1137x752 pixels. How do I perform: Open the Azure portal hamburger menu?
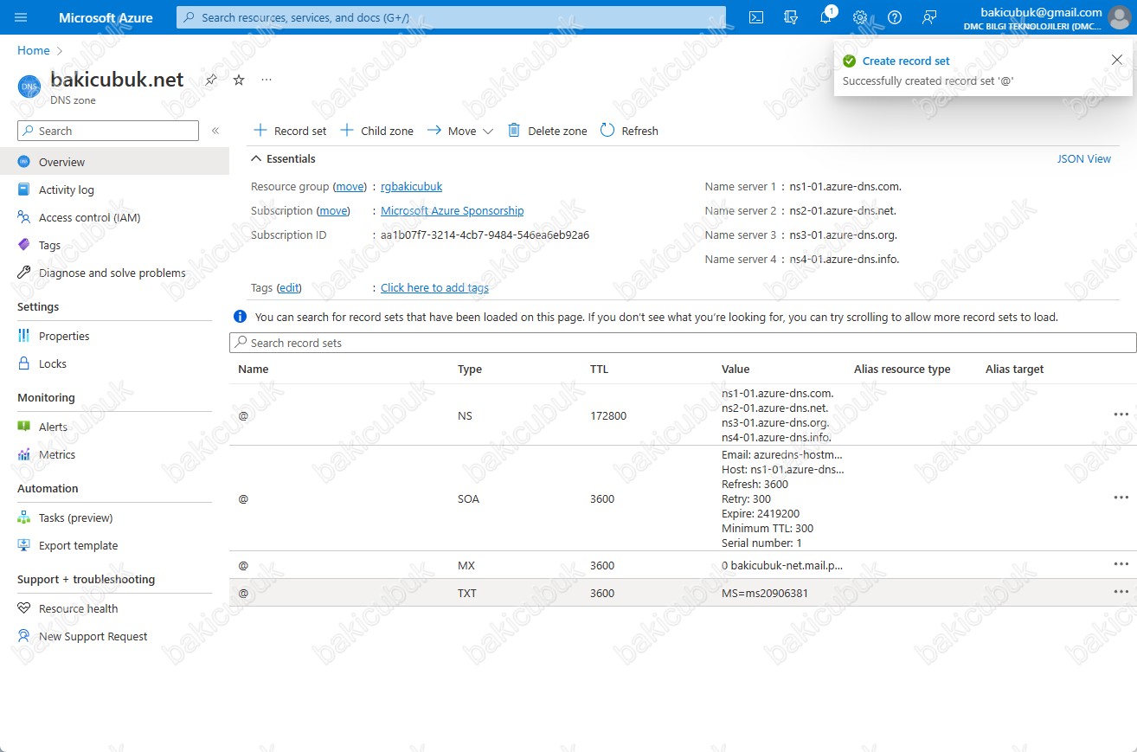(x=22, y=17)
